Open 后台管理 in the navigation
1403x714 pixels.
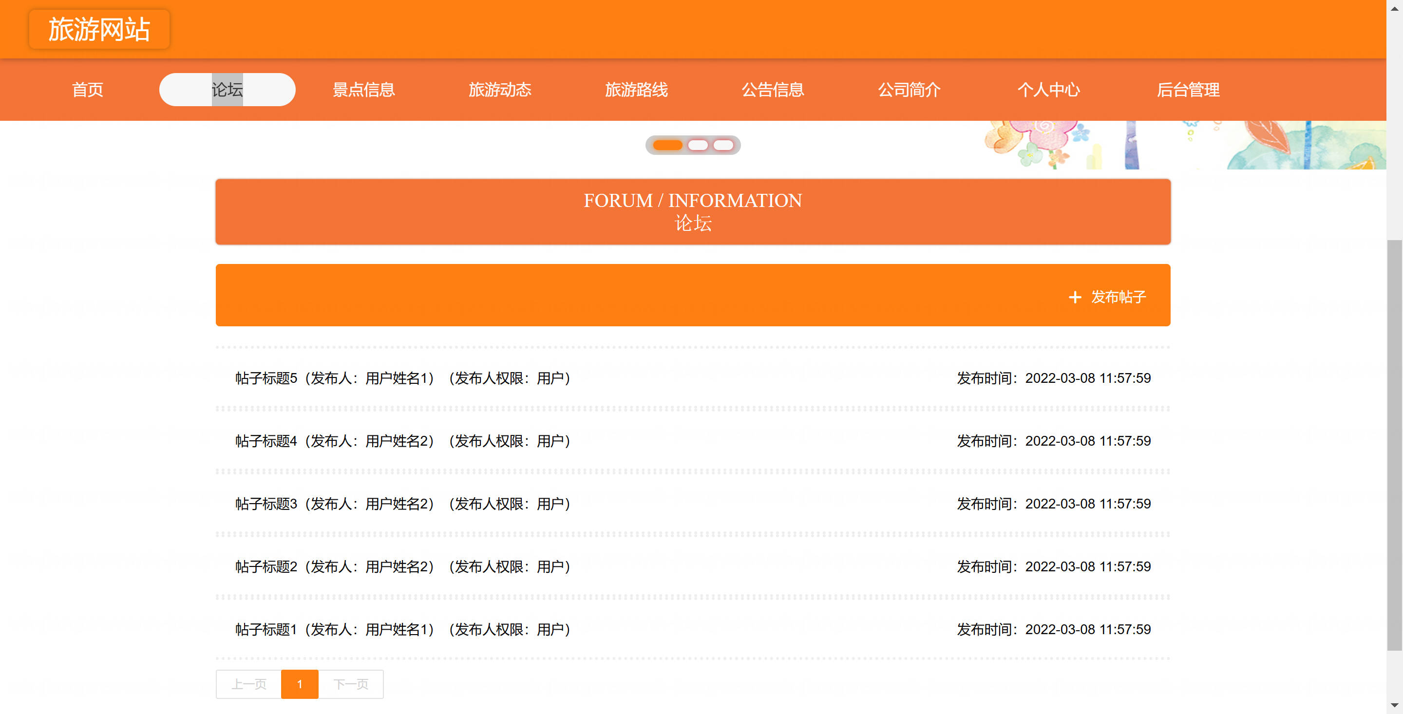(x=1188, y=90)
